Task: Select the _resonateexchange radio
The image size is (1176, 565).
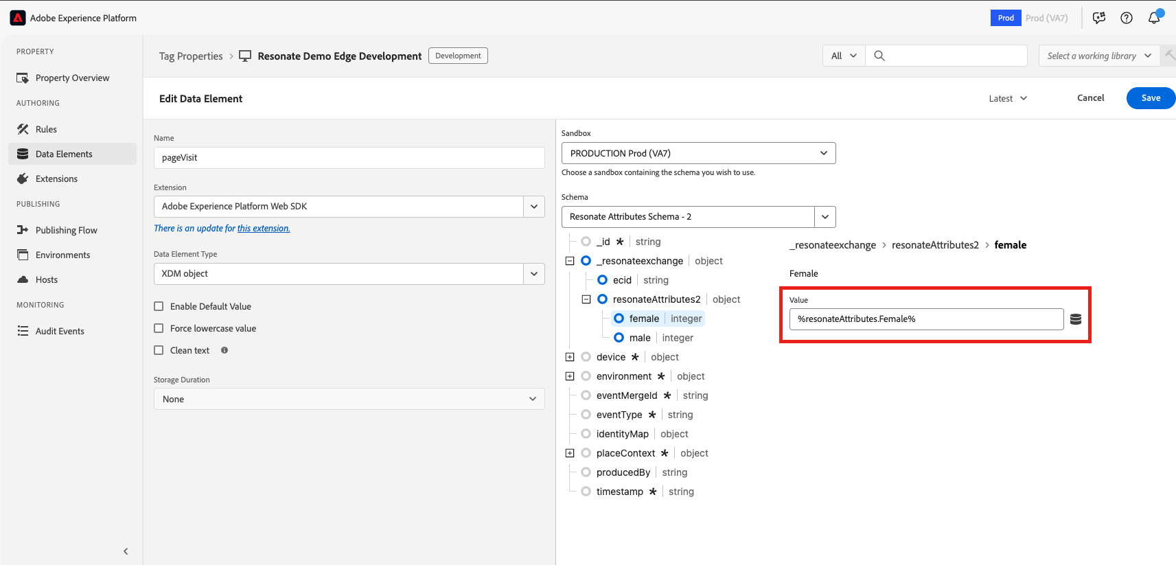Action: tap(586, 261)
